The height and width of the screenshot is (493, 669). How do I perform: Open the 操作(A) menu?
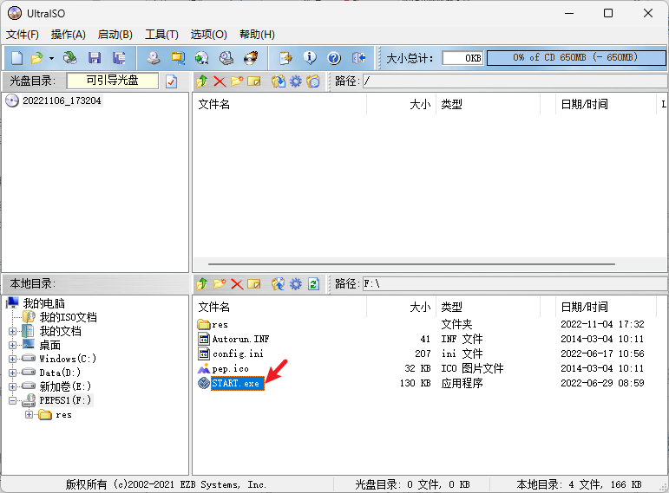(x=69, y=35)
